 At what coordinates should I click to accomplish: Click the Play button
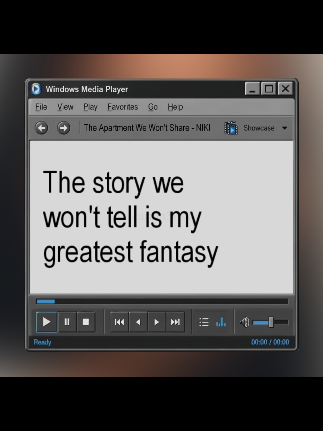(x=47, y=322)
